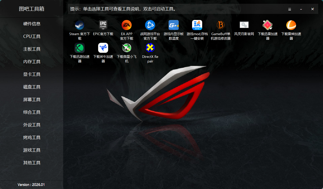Switch to 硬件信息 category

pyautogui.click(x=32, y=24)
